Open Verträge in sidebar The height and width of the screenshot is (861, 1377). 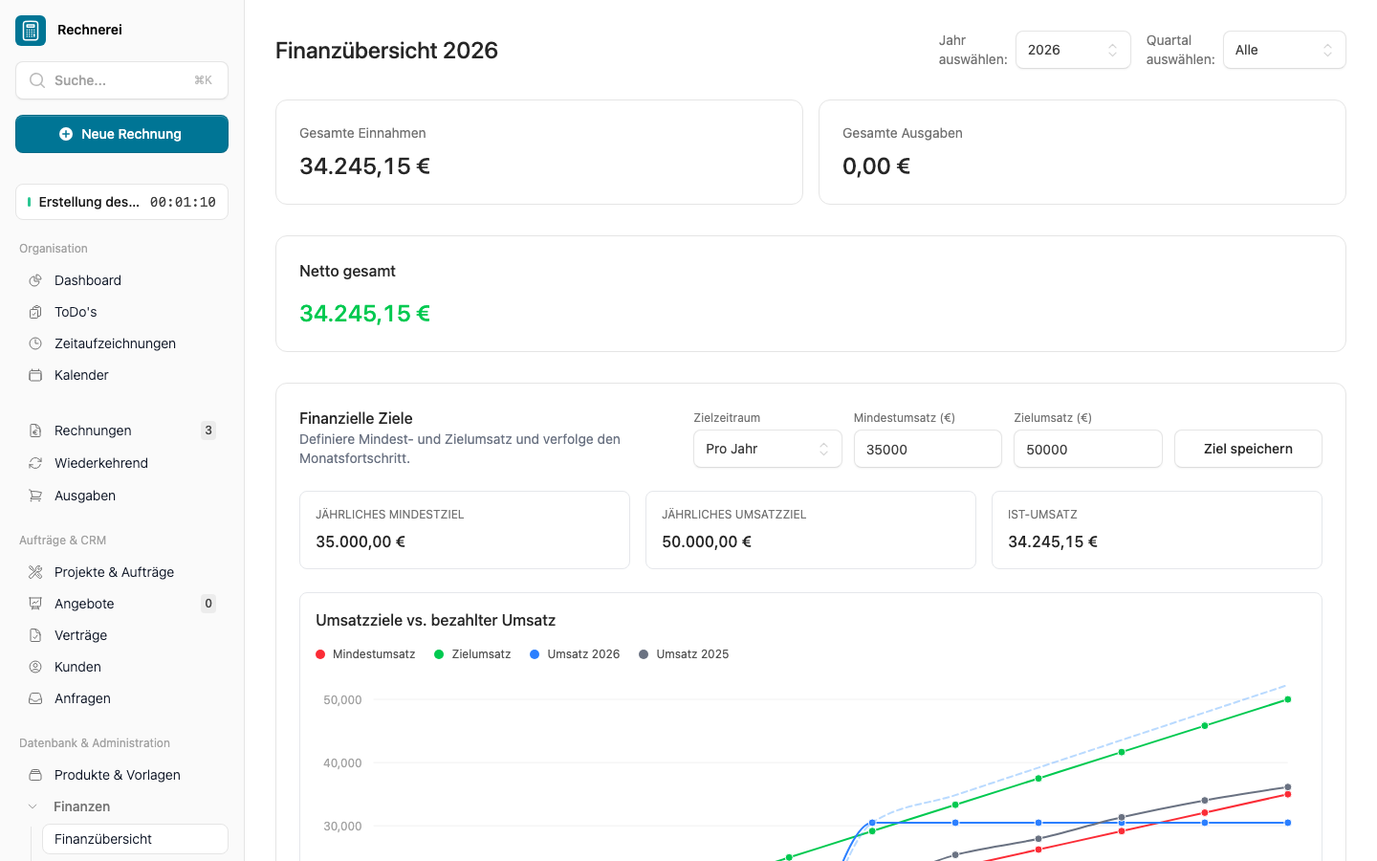(121, 635)
